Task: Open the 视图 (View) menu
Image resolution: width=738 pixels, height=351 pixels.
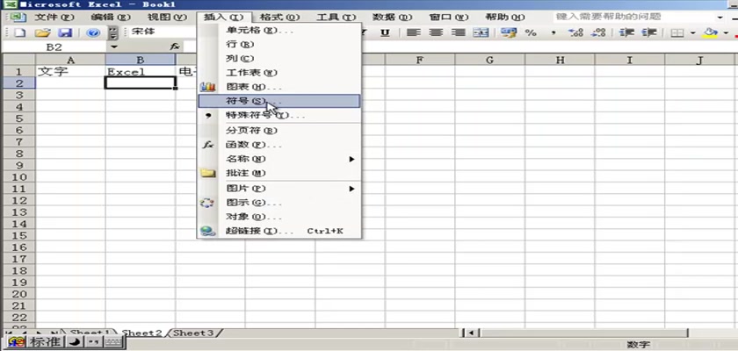Action: [167, 18]
